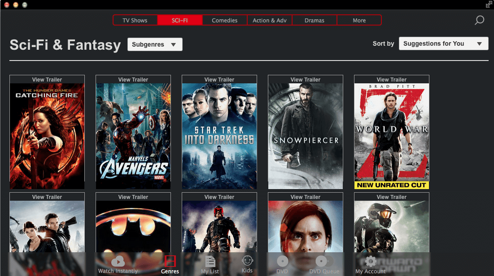Viewport: 494px width, 276px height.
Task: Open the More tab
Action: [359, 20]
